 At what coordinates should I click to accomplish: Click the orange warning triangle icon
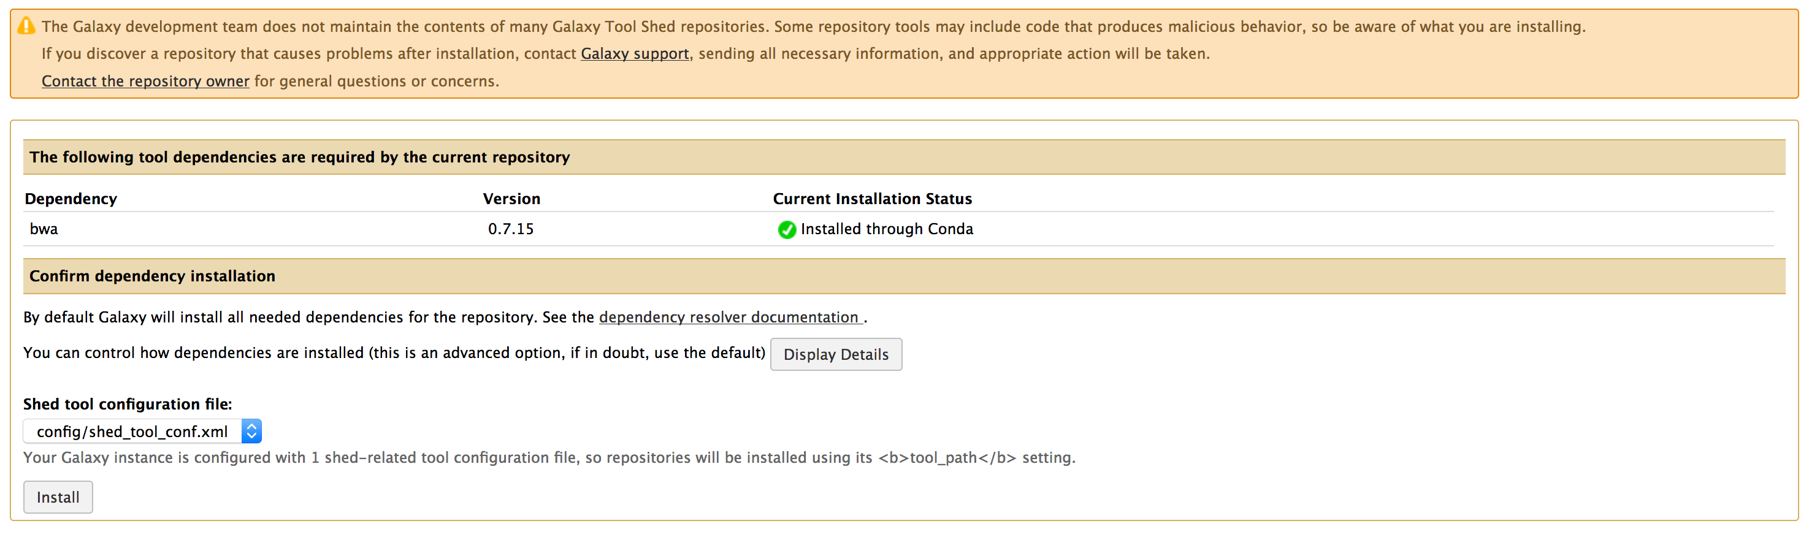[26, 26]
